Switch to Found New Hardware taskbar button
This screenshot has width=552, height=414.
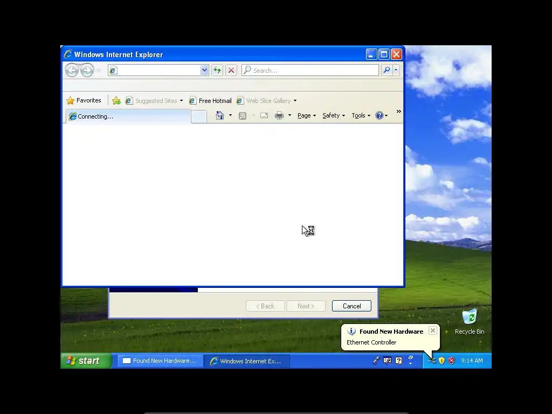coord(160,361)
